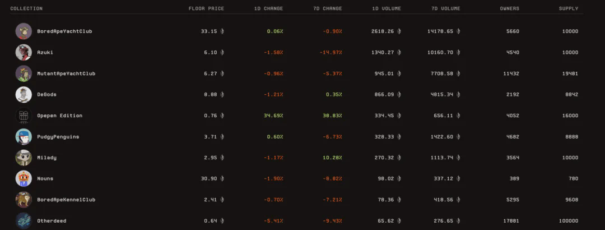Click the Otherdeed collection name
Viewport: 605px width, 230px height.
click(x=52, y=221)
